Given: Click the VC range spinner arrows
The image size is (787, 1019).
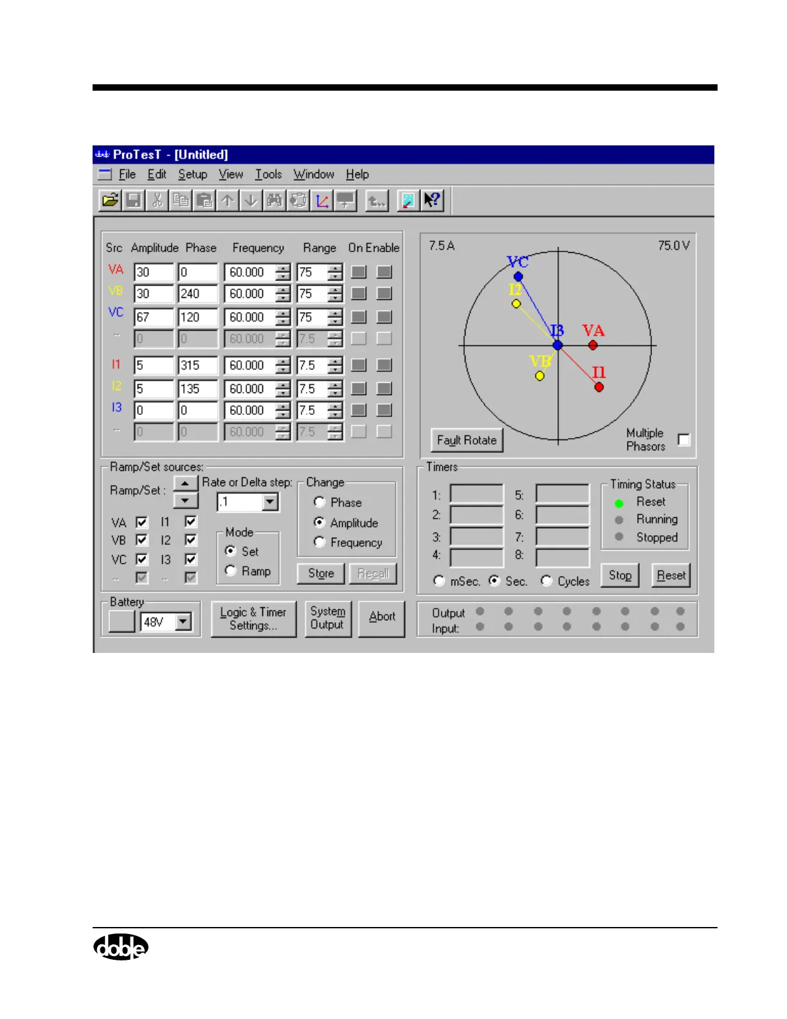Looking at the screenshot, I should click(x=335, y=317).
